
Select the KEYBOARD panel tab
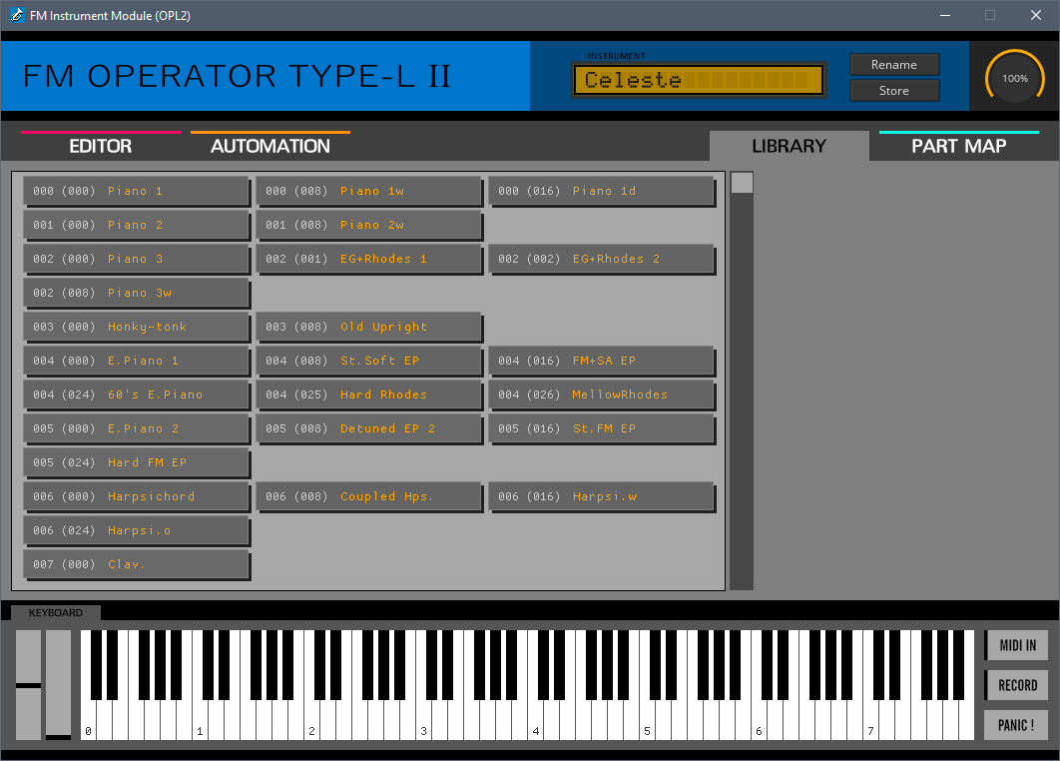pos(56,612)
